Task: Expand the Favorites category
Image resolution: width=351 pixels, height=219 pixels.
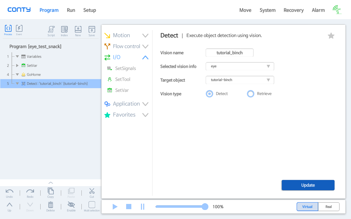Action: [145, 115]
